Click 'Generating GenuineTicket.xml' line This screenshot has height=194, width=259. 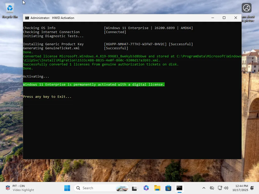click(x=51, y=48)
